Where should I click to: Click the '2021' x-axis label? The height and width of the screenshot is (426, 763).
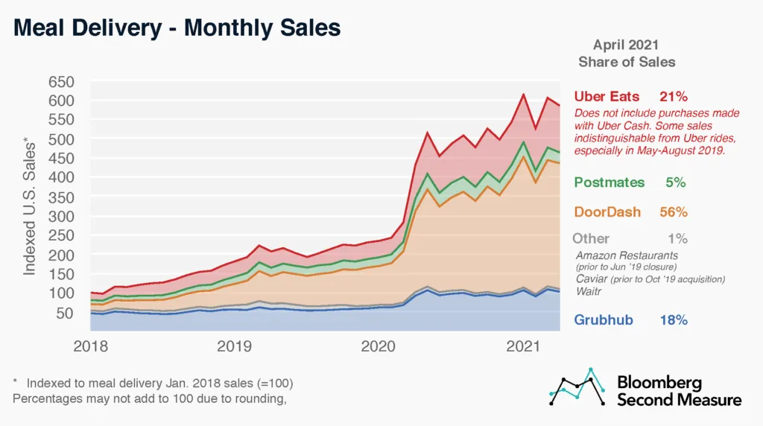coord(523,346)
